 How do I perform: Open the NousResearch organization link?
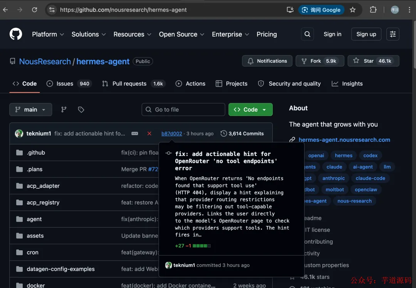coord(45,62)
